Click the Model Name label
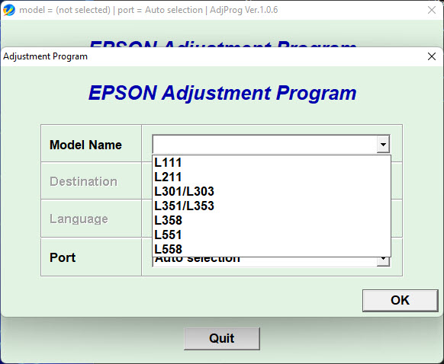This screenshot has width=444, height=364. (x=85, y=145)
